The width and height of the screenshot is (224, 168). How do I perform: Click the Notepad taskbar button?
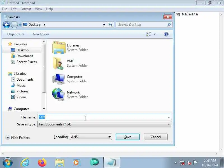[x=111, y=162]
